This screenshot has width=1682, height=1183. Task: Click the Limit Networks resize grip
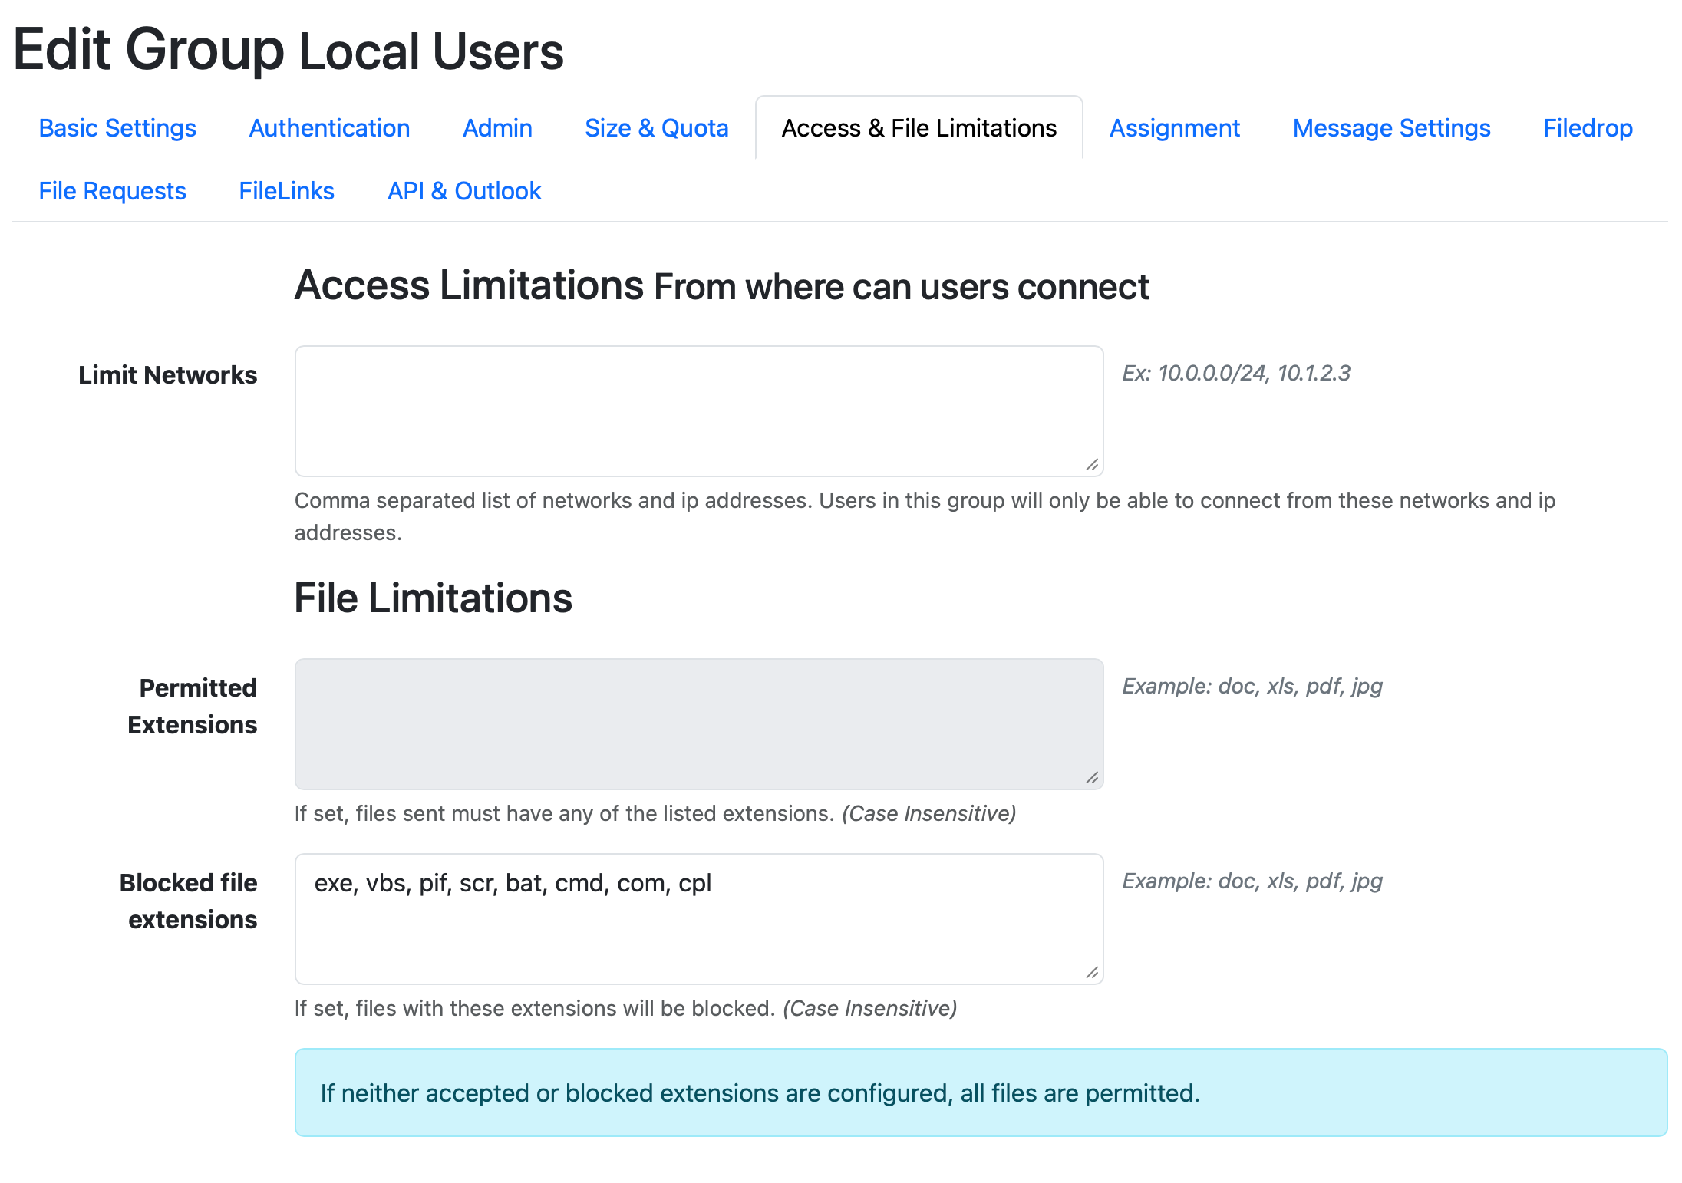click(x=1092, y=464)
